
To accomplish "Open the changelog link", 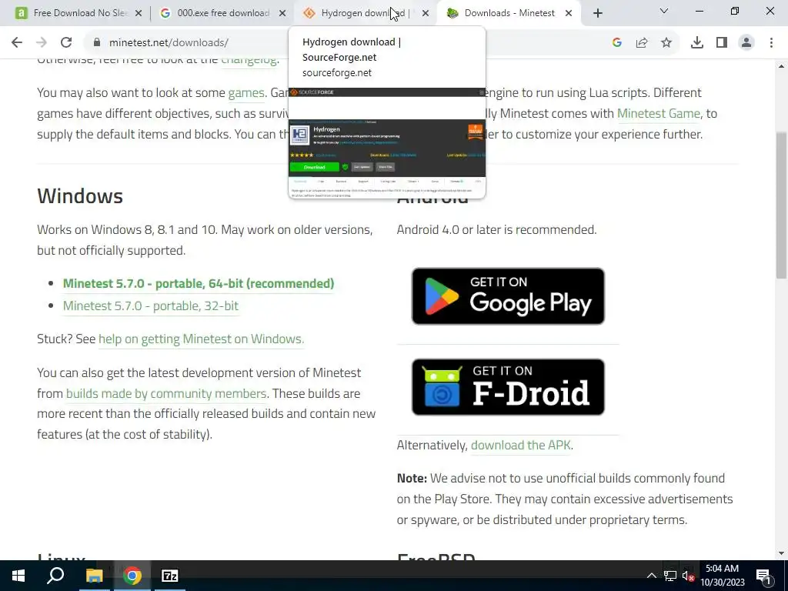I will point(249,60).
